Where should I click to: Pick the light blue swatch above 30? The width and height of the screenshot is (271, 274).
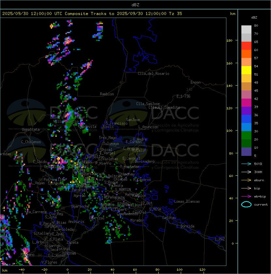(x=246, y=127)
